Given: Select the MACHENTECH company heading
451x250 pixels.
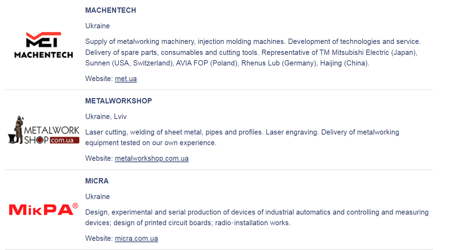Looking at the screenshot, I should pos(111,10).
